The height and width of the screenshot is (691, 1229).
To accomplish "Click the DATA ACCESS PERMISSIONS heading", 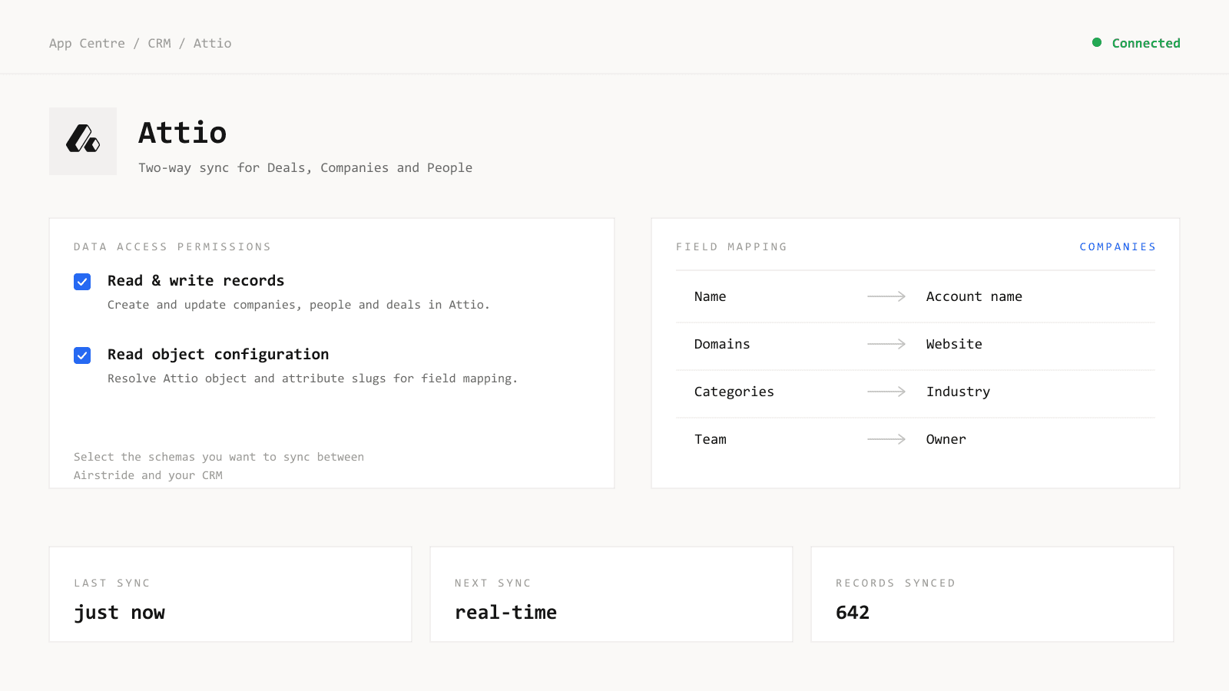I will [172, 246].
